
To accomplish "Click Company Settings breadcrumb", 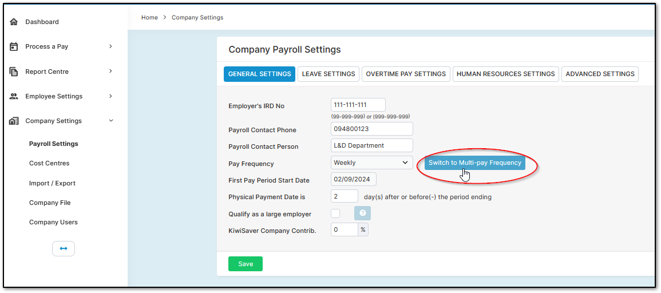I will (x=197, y=18).
